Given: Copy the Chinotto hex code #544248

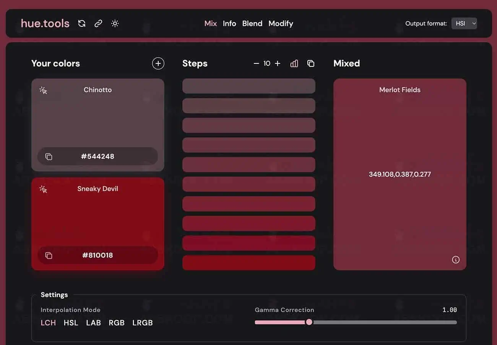Looking at the screenshot, I should tap(97, 156).
